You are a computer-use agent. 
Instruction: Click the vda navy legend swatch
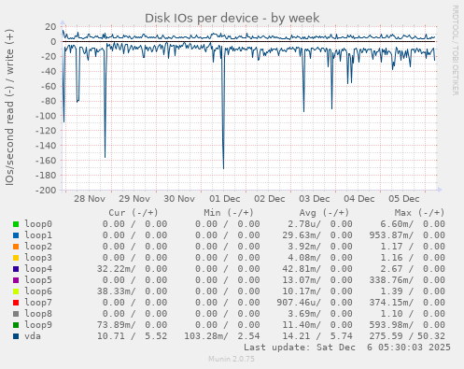16,336
